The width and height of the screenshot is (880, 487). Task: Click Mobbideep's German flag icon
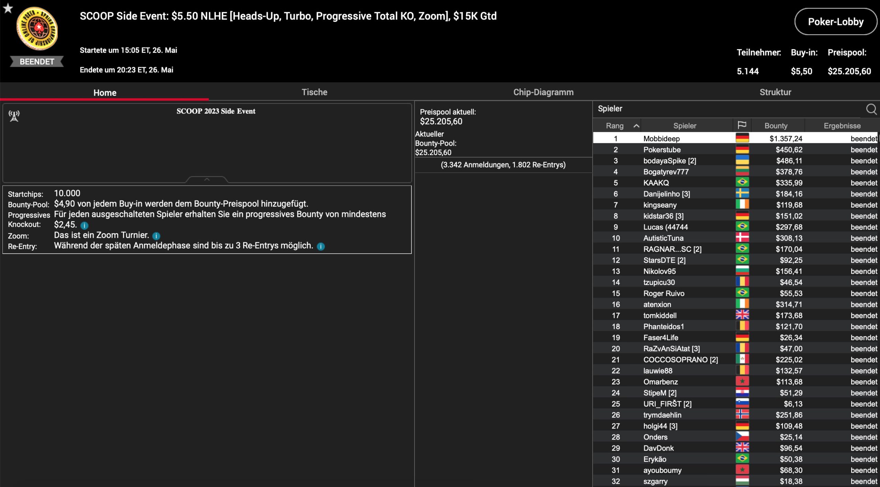click(x=742, y=139)
